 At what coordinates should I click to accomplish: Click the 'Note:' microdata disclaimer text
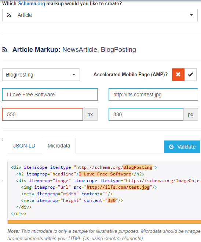point(104,235)
